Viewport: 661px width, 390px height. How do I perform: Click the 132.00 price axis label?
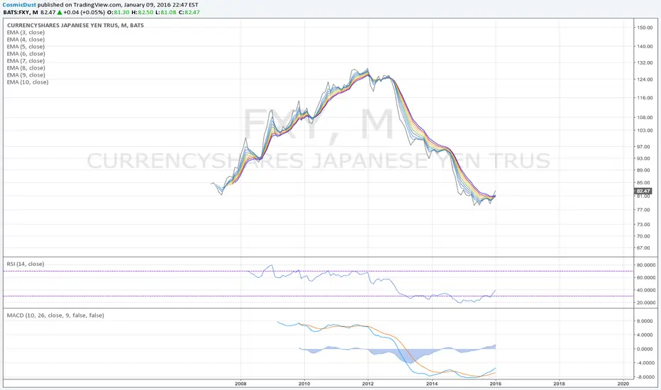point(645,63)
